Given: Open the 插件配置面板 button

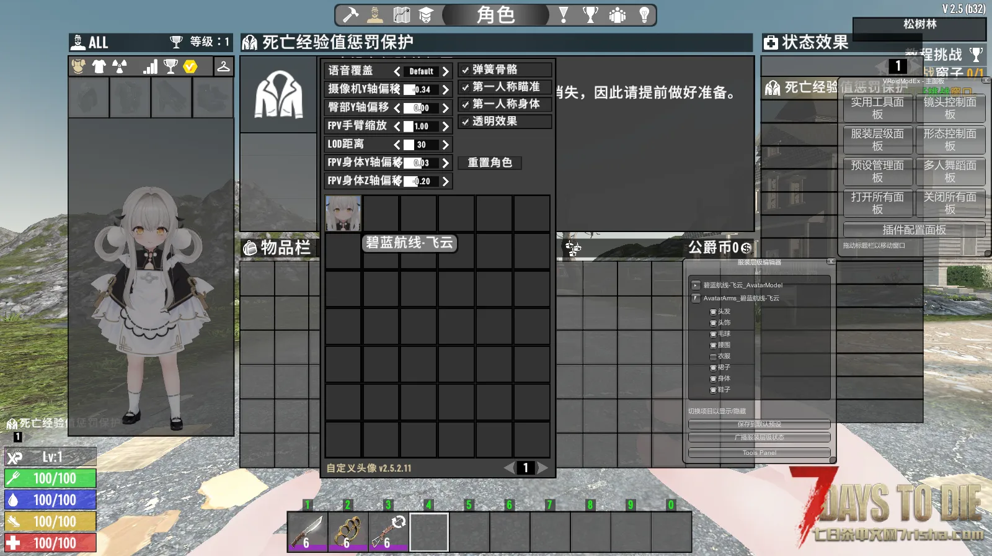Looking at the screenshot, I should click(914, 230).
